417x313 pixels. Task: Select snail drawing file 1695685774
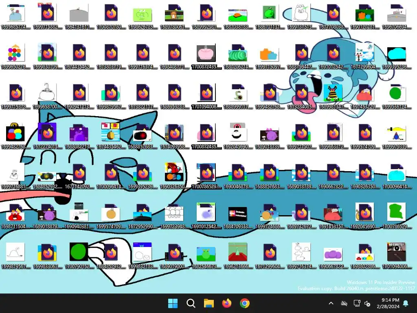click(x=16, y=16)
